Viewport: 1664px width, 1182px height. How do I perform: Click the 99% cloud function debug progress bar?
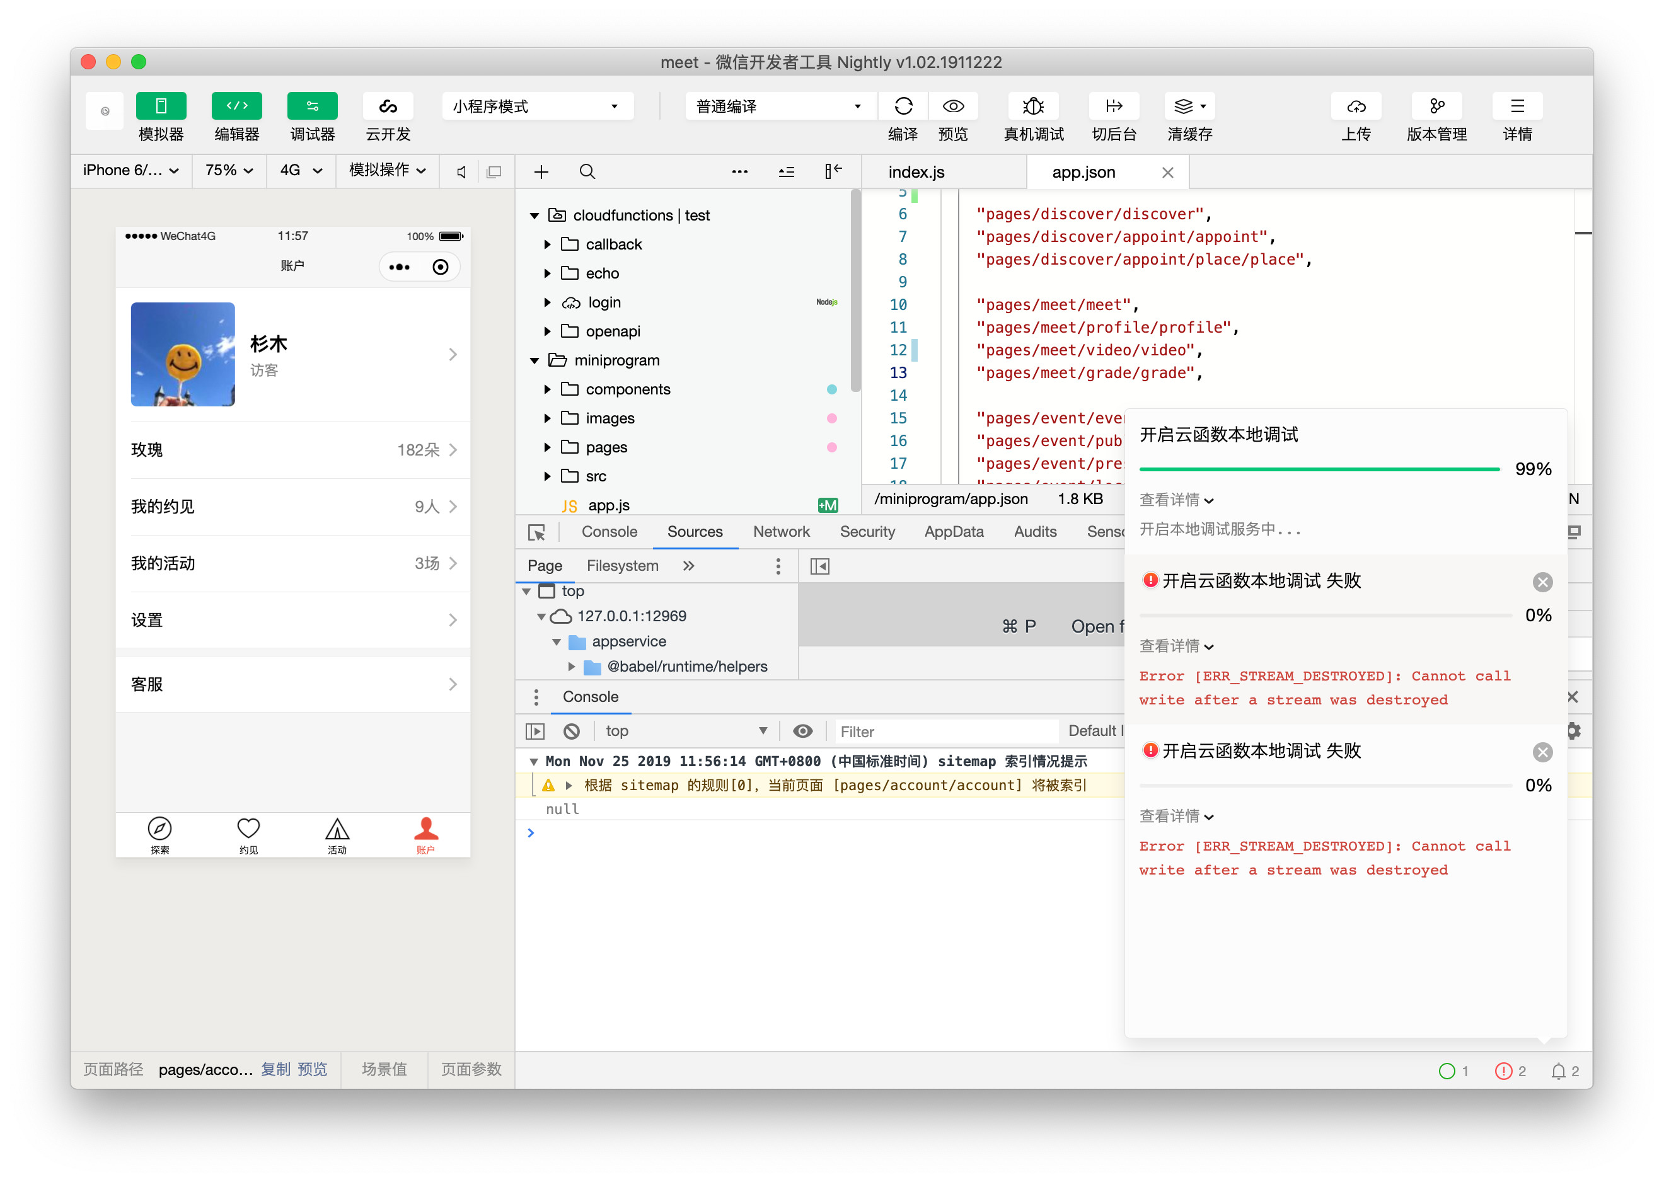point(1320,469)
